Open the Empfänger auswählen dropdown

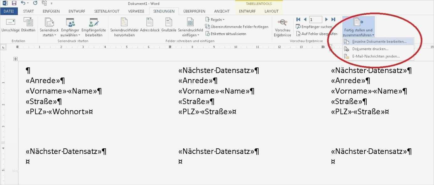[70, 28]
